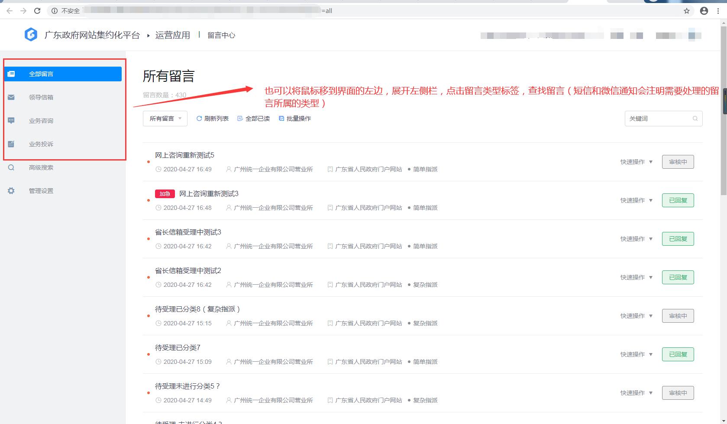Click 已回复 button for 省长信箱受理中测试3
This screenshot has height=424, width=727.
point(678,239)
